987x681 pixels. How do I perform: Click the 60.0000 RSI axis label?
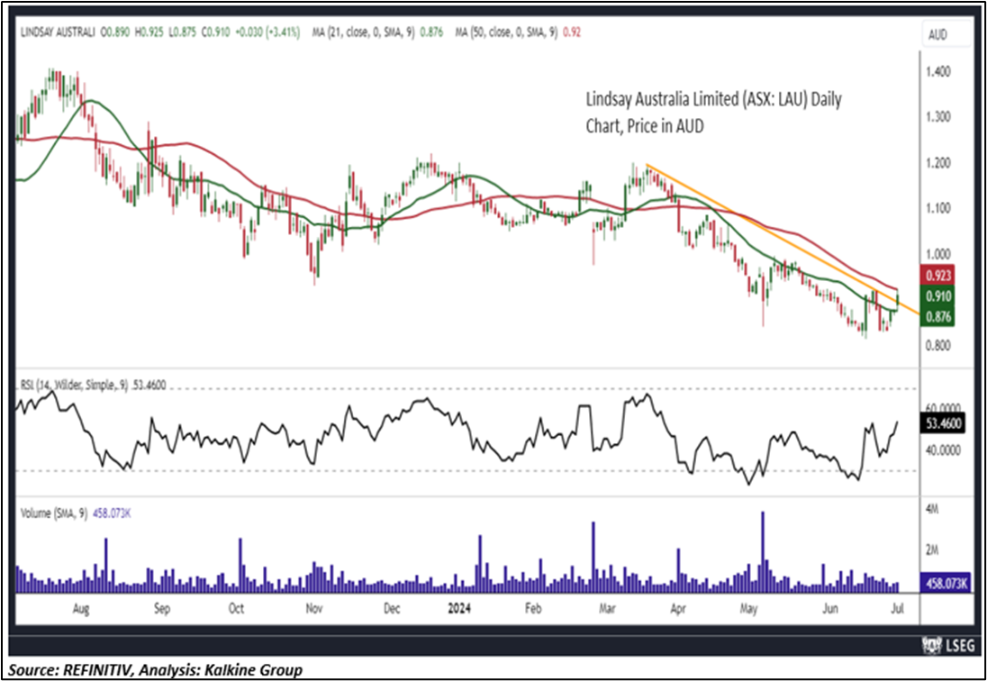point(942,407)
